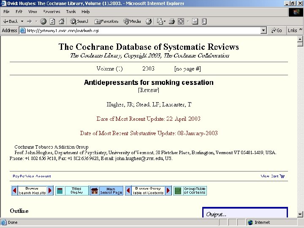Click the last toolbar icon after Discuss
Viewport: 304px width, 228px height.
point(204,22)
